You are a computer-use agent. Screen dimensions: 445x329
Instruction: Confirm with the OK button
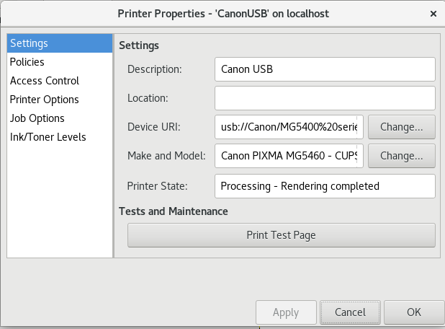click(414, 312)
